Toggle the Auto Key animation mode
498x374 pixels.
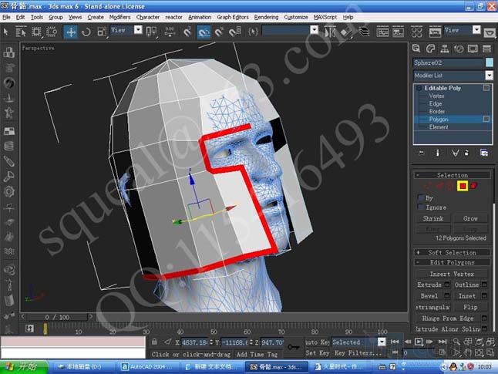coord(317,342)
